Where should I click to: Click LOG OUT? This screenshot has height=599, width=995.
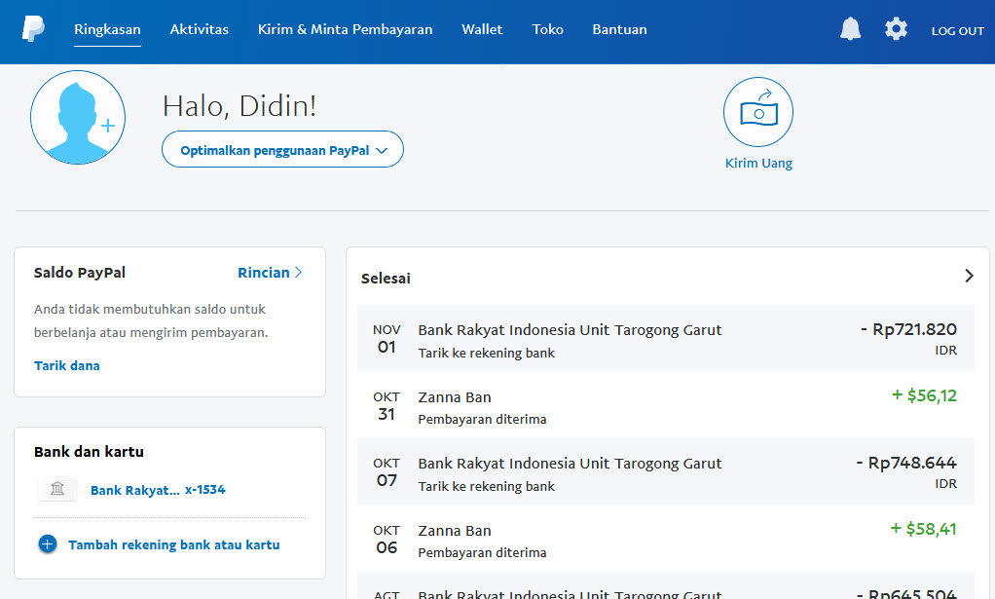click(958, 30)
